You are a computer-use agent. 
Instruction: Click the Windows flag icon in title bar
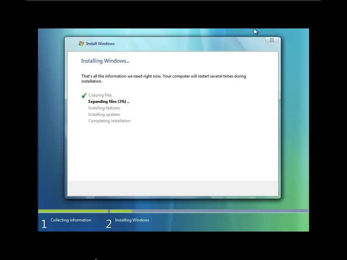click(x=81, y=44)
